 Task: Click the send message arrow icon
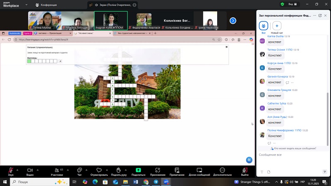pos(324,172)
